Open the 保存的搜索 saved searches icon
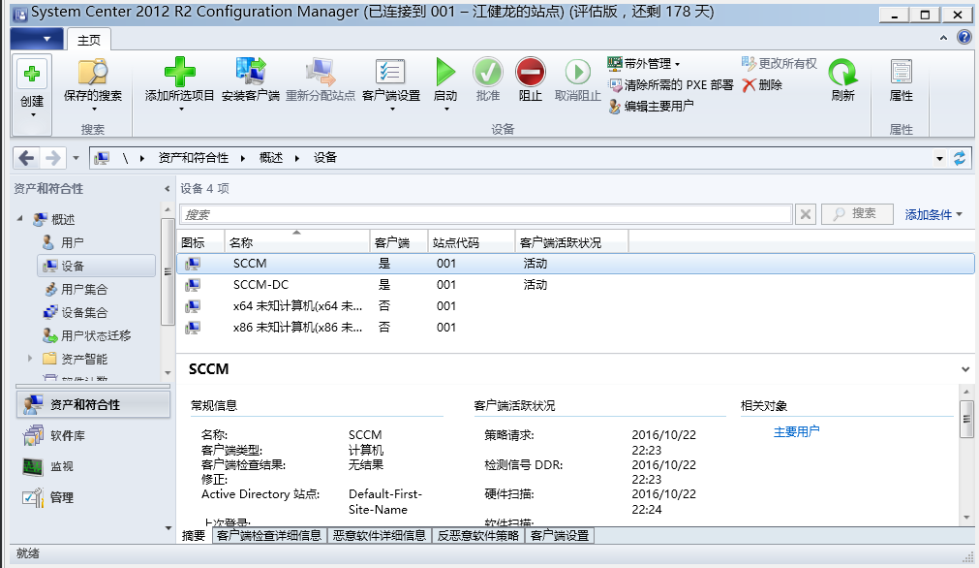 click(93, 73)
